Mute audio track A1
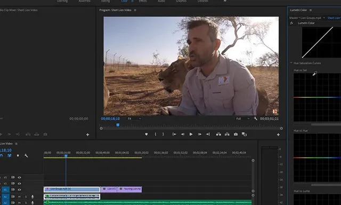The height and width of the screenshot is (205, 341). click(19, 196)
